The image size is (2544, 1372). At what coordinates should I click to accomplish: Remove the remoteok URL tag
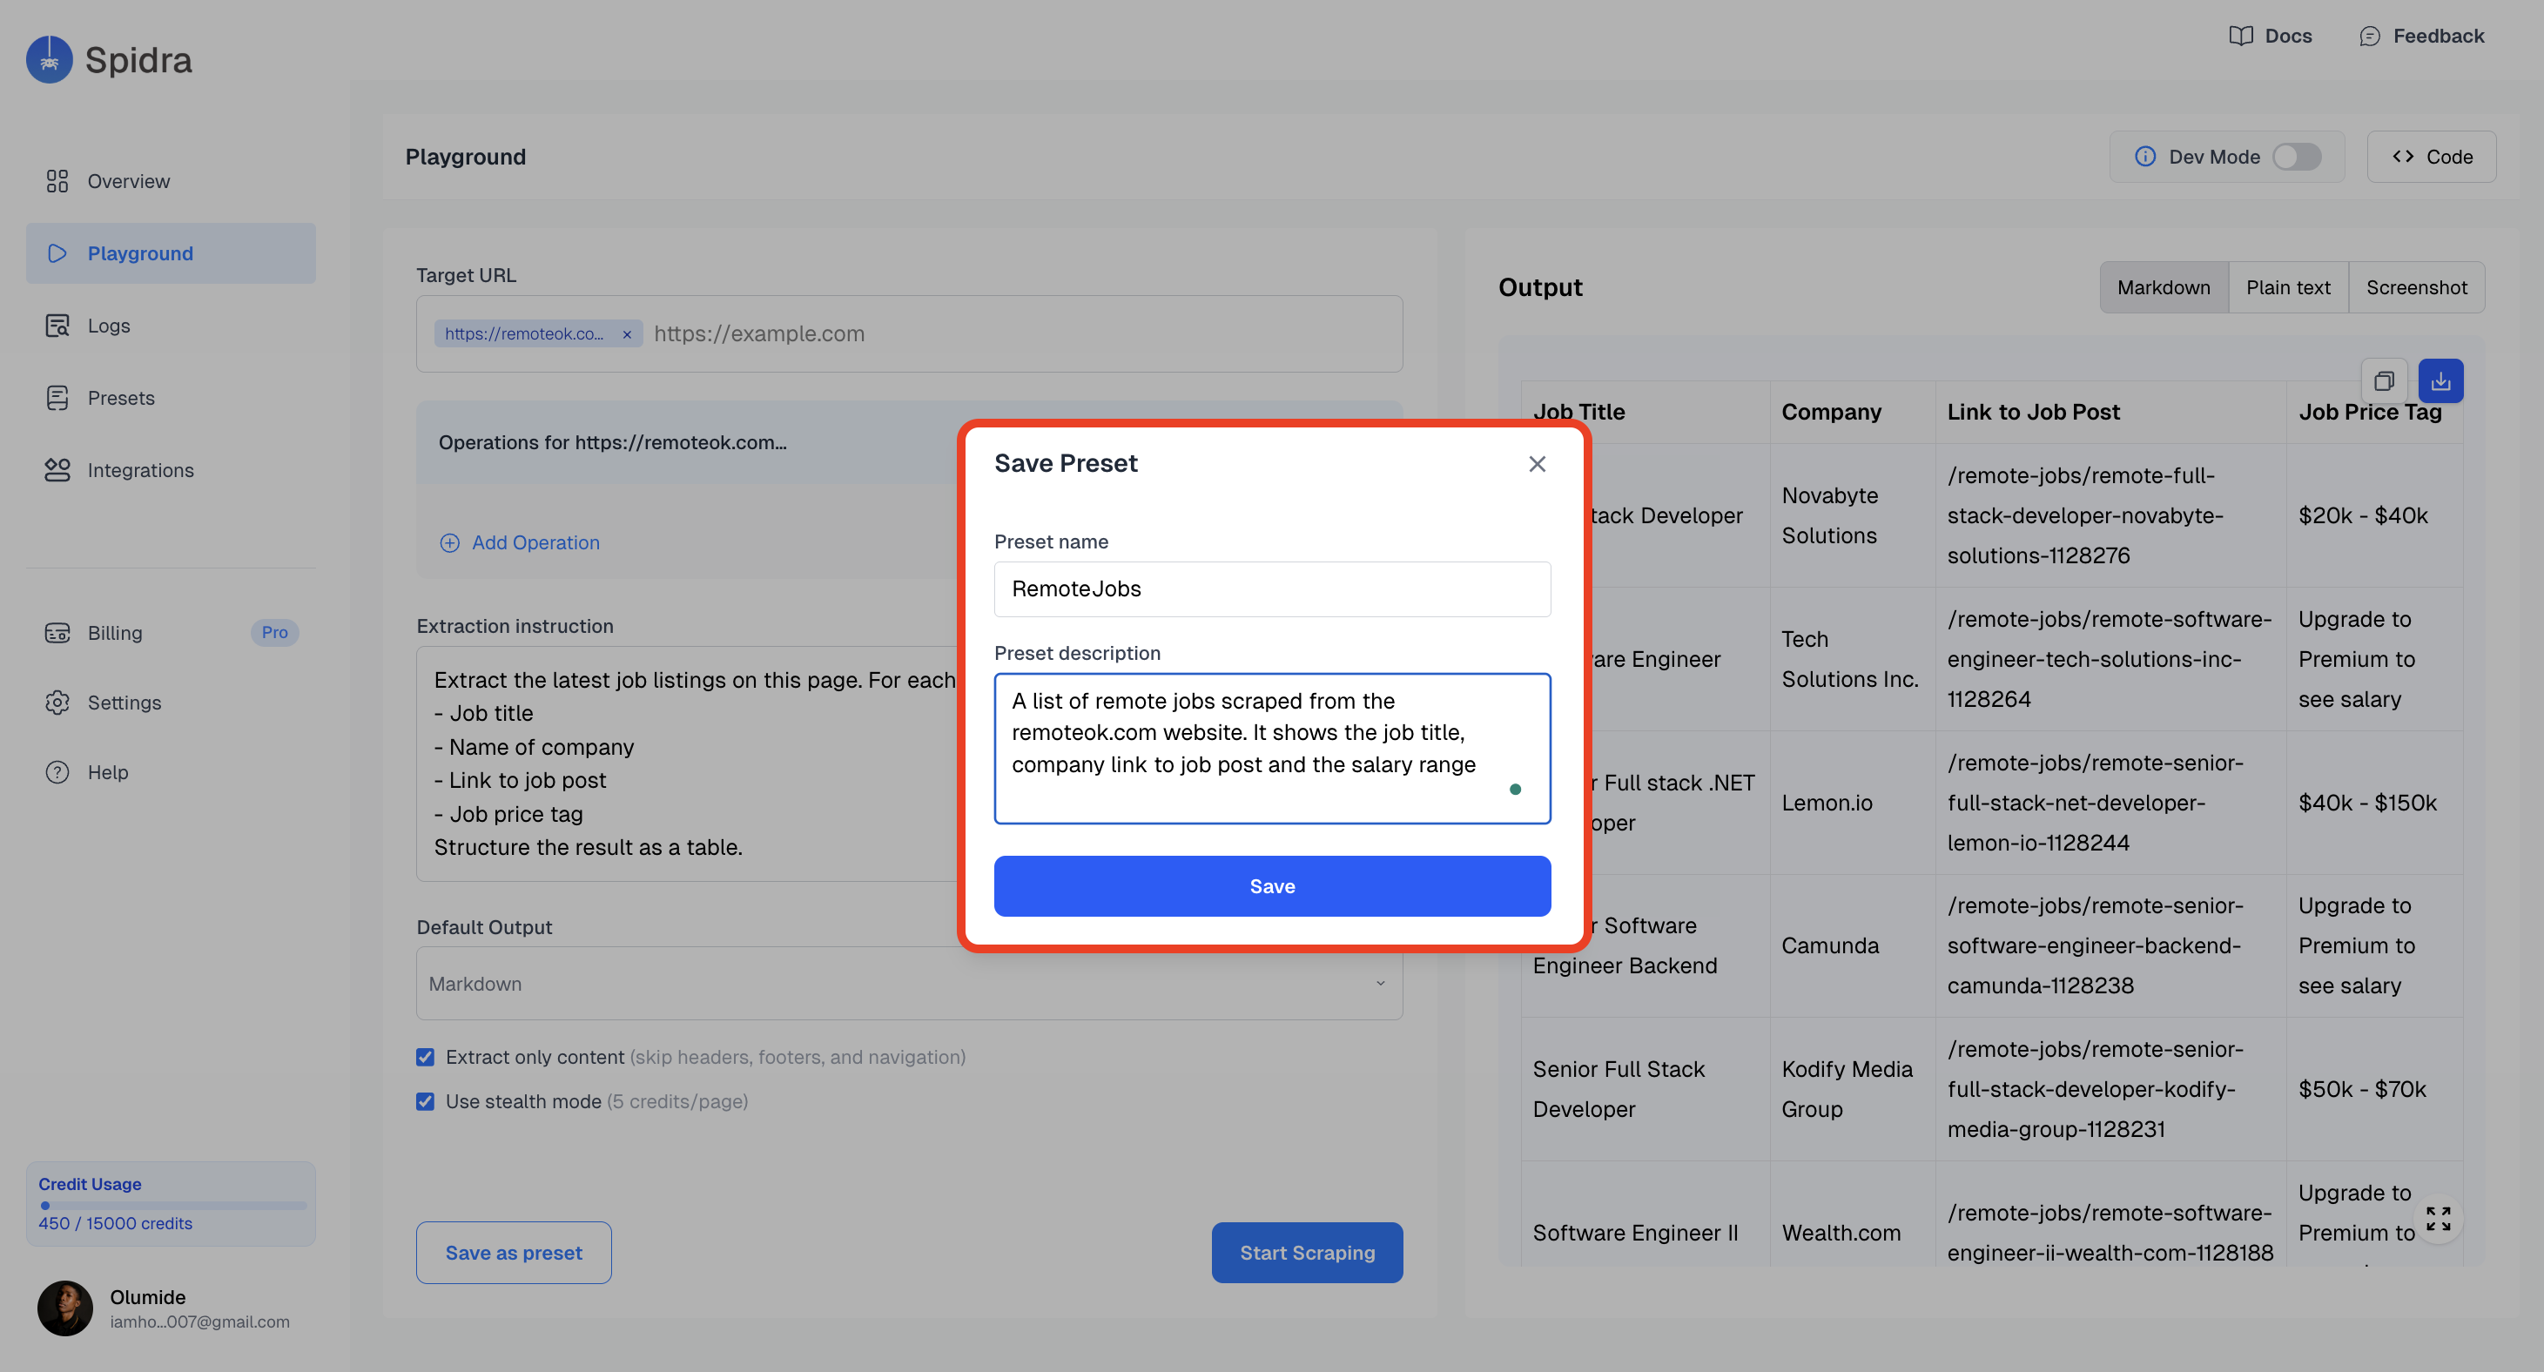[626, 335]
